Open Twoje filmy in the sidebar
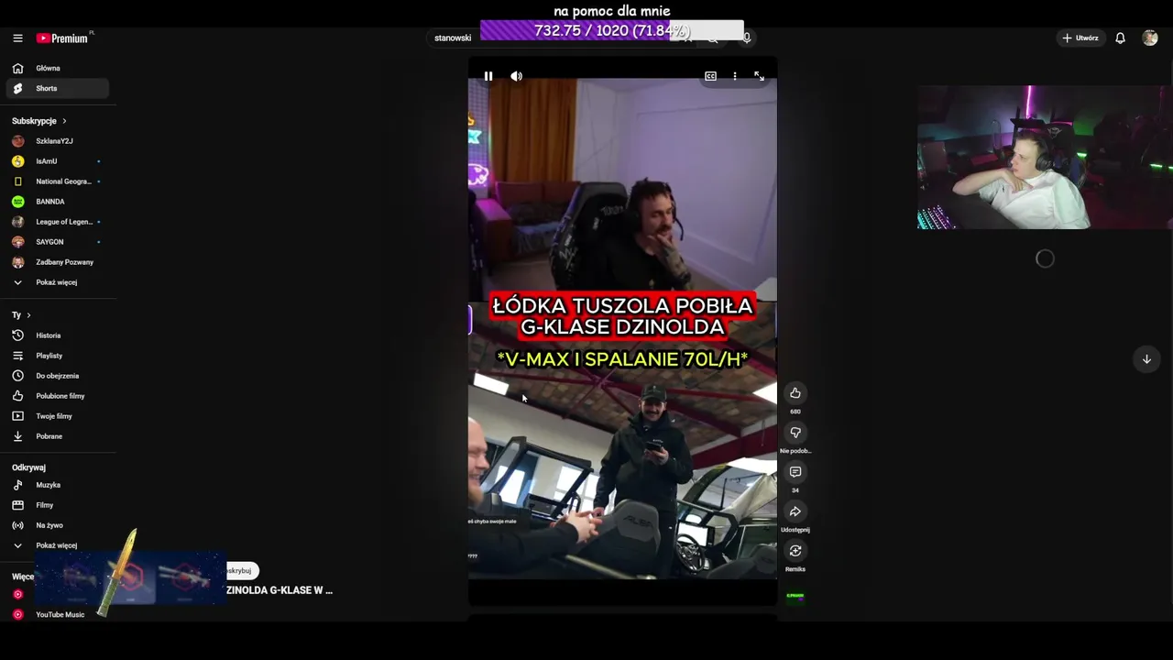The width and height of the screenshot is (1173, 660). 57,416
